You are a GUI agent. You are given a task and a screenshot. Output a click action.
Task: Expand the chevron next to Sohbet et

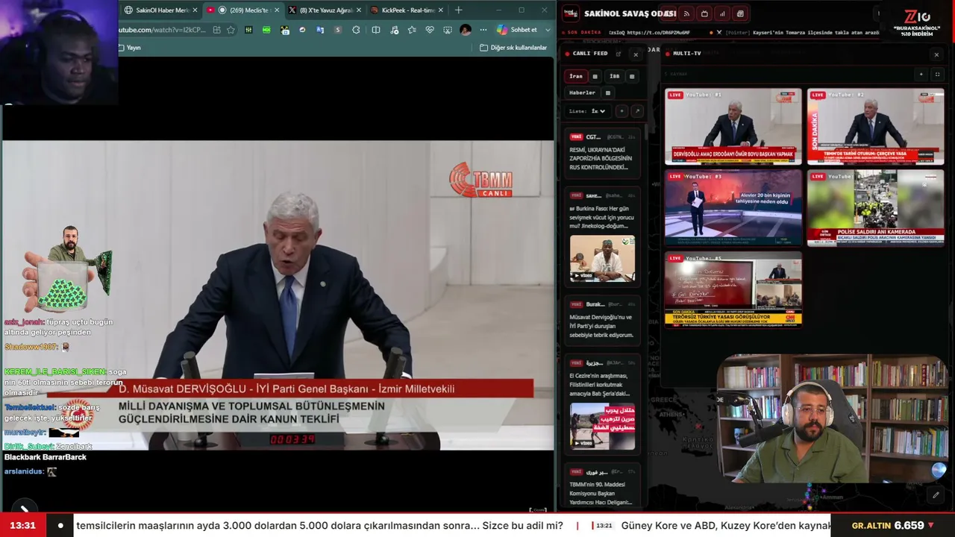click(x=548, y=30)
